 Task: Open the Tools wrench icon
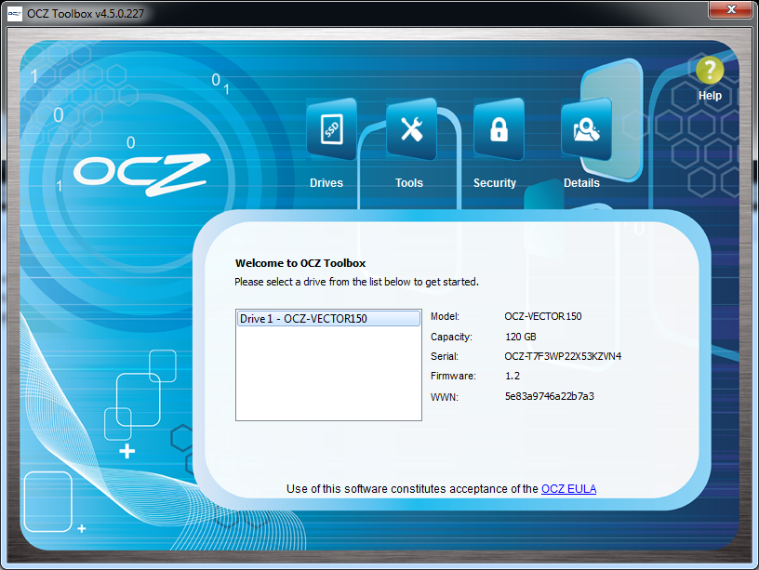(x=411, y=129)
